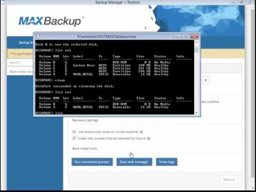Screen dimensions: 256x192
Task: Click the diskpart window system menu icon
Action: pos(37,36)
